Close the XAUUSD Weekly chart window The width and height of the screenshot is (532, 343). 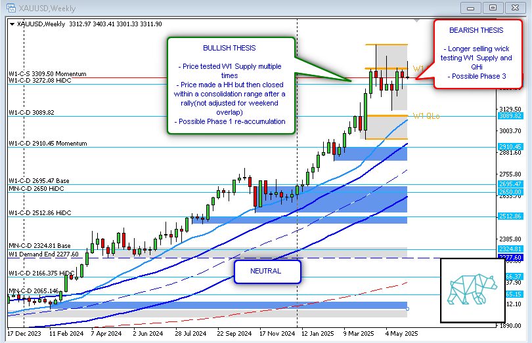[514, 7]
